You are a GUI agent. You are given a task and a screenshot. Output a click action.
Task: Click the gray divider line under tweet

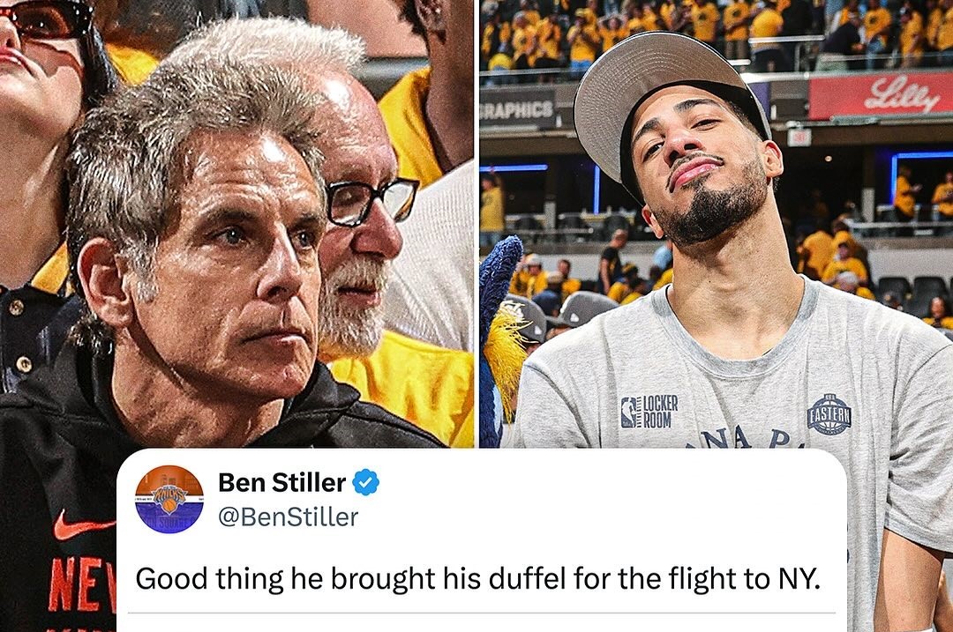point(482,613)
